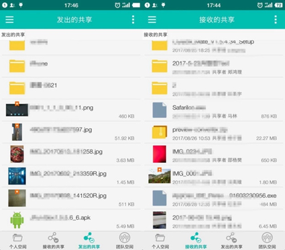The width and height of the screenshot is (285, 250).
Task: Tap battery 72 indicator in right status bar
Action: [279, 5]
